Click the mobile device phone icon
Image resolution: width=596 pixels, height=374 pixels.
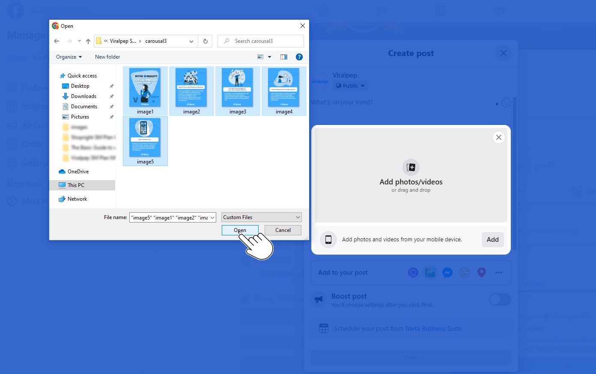[x=328, y=240]
